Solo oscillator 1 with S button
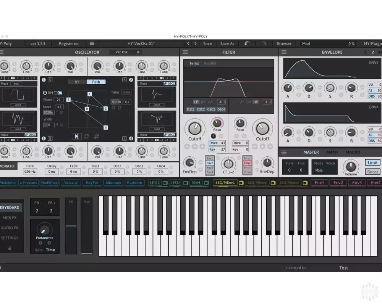 click(50, 80)
